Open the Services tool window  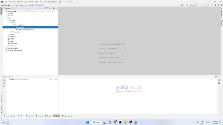[48, 116]
